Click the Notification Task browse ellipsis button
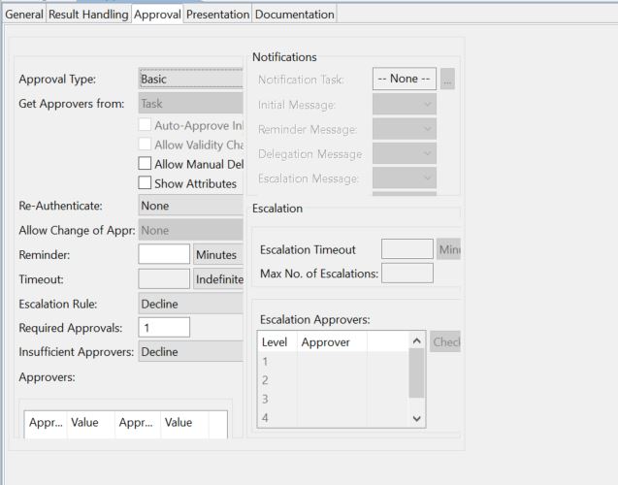Viewport: 618px width, 485px height. [447, 80]
